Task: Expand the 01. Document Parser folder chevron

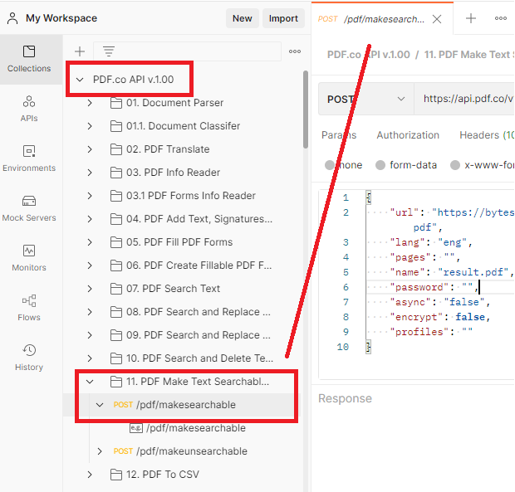Action: [90, 103]
